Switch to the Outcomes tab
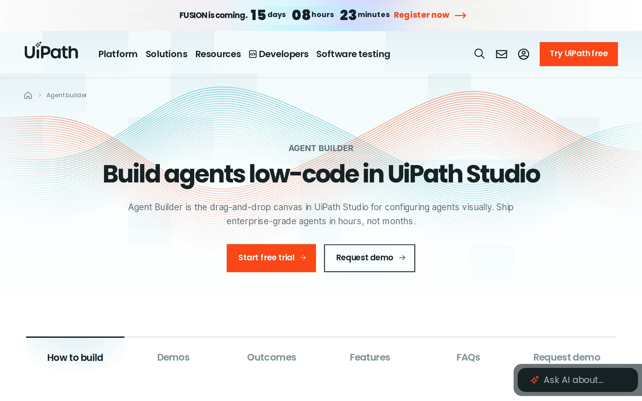Screen dimensions: 642x401 [x=272, y=357]
